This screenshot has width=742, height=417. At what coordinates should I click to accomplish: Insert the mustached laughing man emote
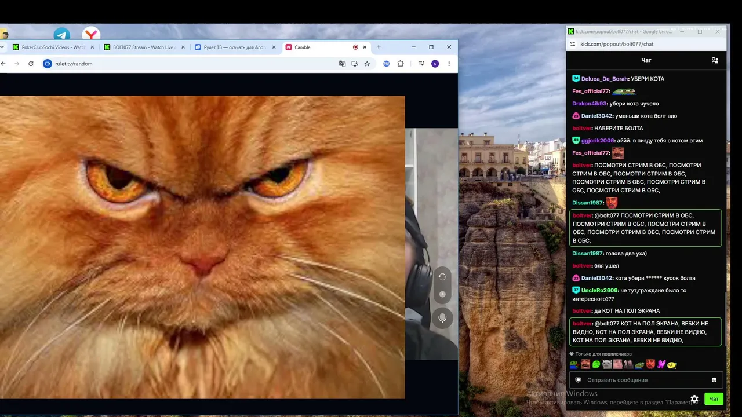[585, 365]
